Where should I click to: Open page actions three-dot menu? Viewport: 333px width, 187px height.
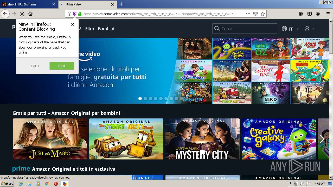(x=248, y=14)
